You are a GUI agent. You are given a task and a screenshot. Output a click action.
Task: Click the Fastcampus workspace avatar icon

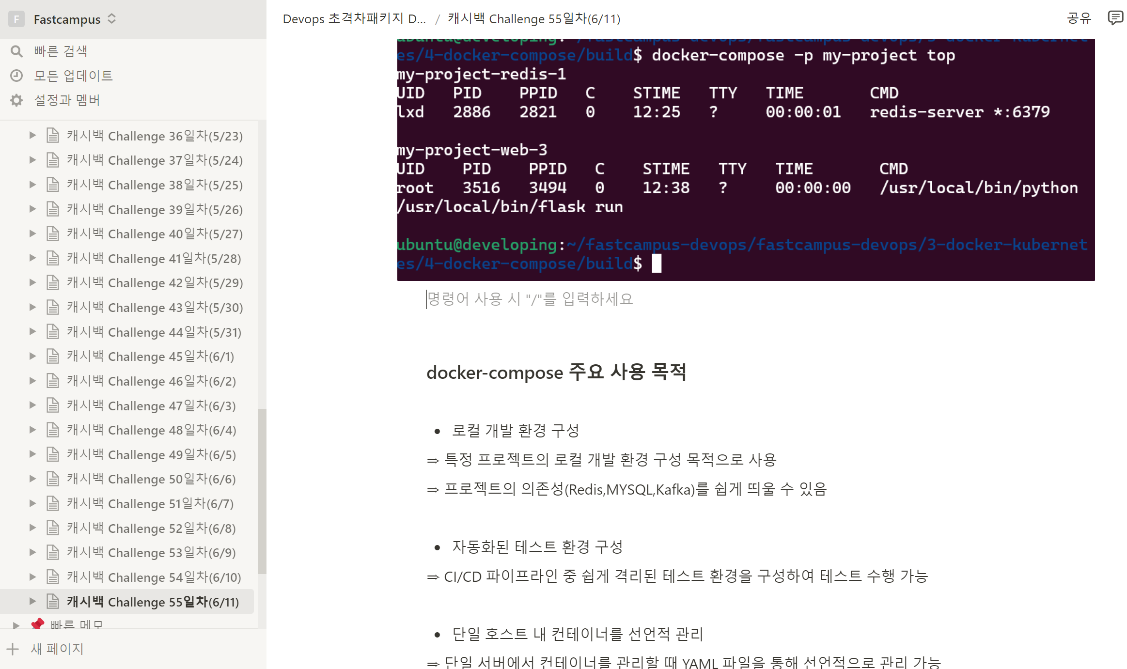(16, 19)
